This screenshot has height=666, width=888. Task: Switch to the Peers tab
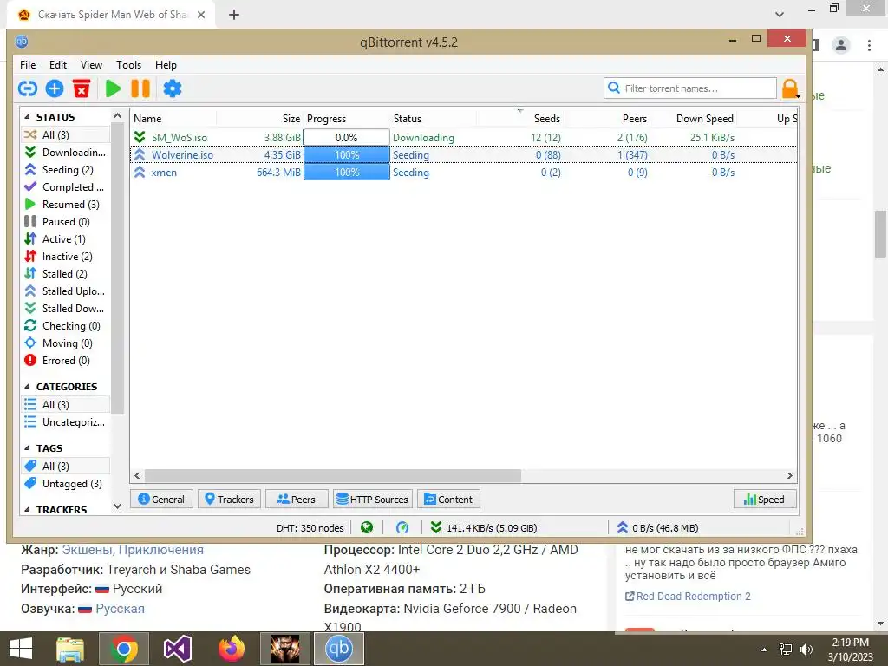coord(297,499)
